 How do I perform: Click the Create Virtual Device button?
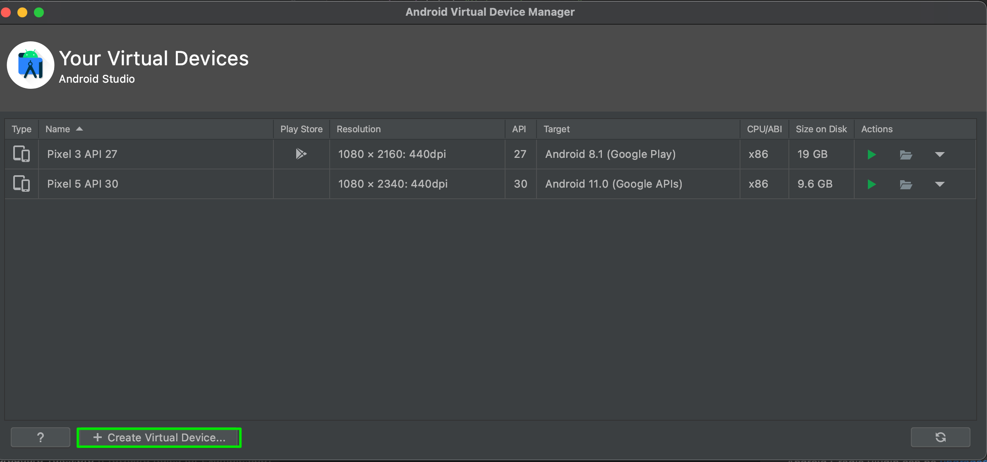(159, 437)
